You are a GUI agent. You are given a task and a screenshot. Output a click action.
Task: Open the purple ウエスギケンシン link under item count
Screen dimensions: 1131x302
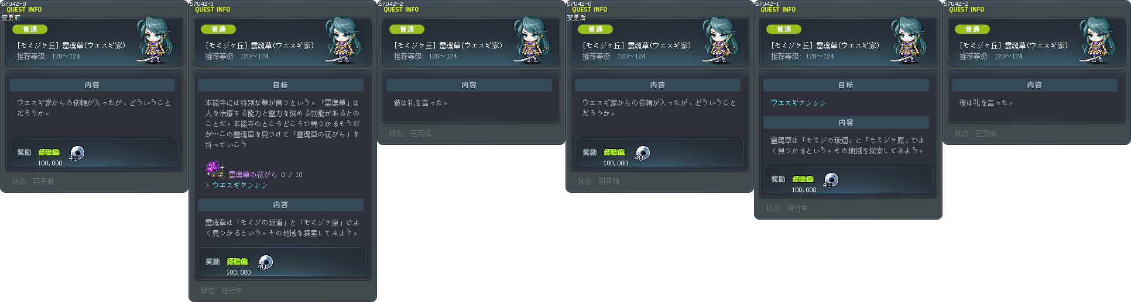coord(239,185)
